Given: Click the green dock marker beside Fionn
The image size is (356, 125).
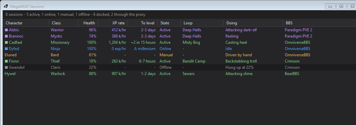Looking at the screenshot, I should [x=6, y=61].
